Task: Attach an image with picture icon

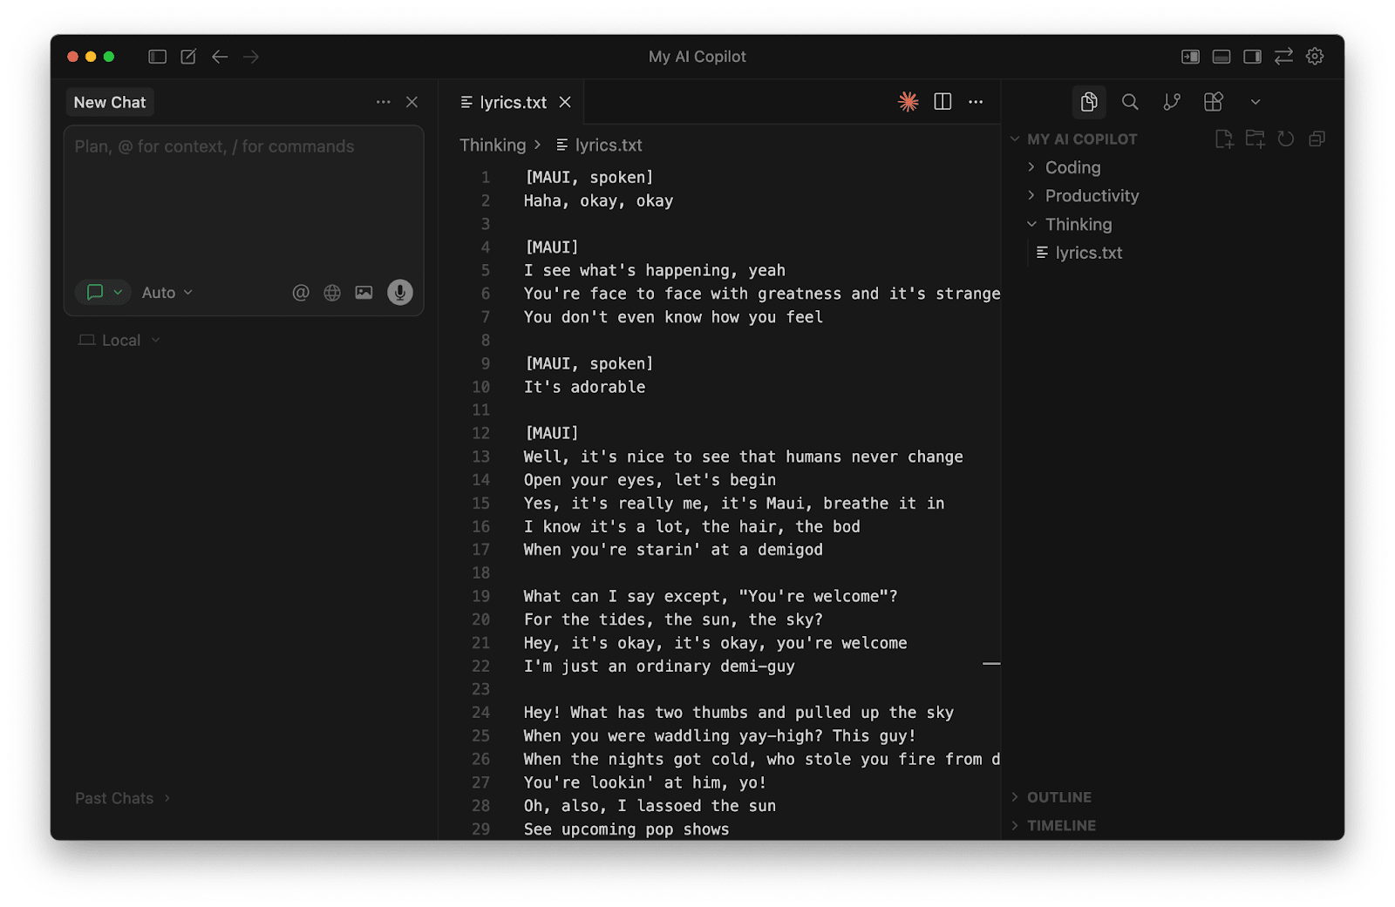Action: click(x=364, y=293)
